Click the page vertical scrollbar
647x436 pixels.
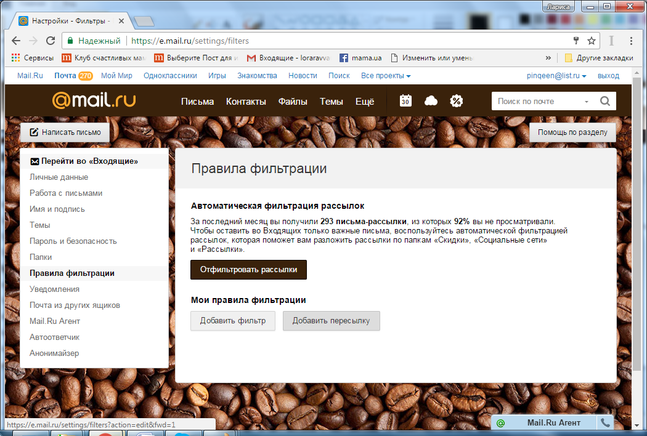click(x=637, y=223)
